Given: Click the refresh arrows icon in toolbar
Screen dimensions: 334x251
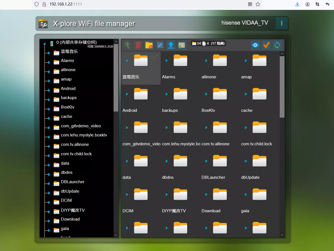Looking at the screenshot, I should (x=277, y=45).
